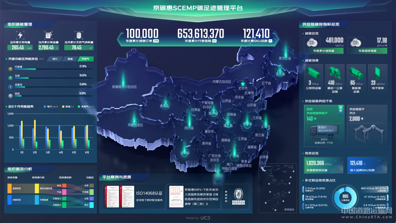Click the 设备间 progress bar
This screenshot has width=396, height=223.
[53, 87]
